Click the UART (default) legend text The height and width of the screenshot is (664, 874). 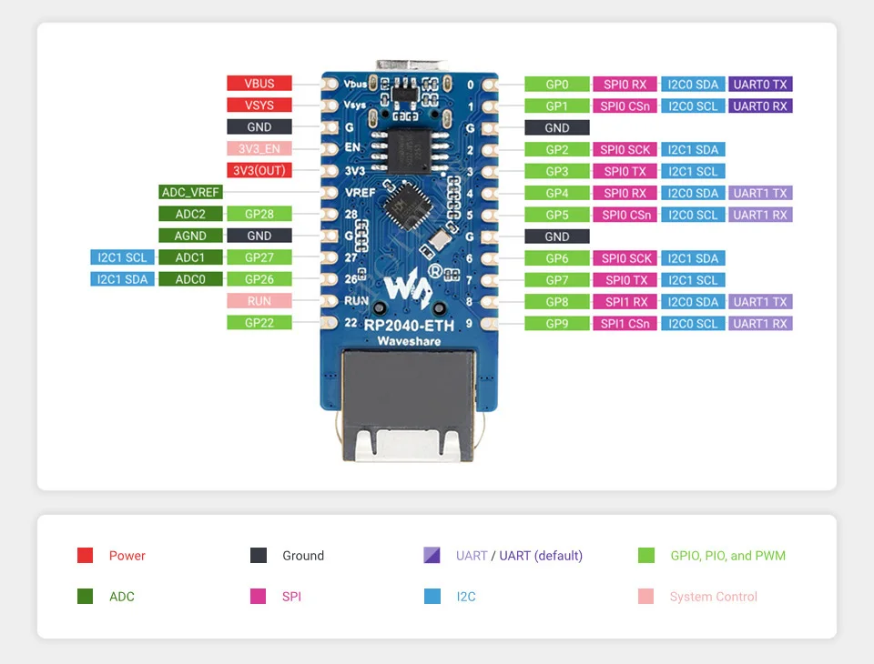pyautogui.click(x=541, y=556)
